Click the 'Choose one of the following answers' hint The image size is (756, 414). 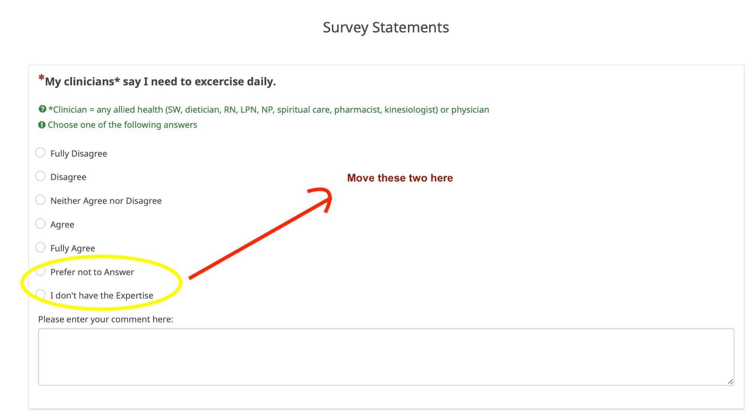pyautogui.click(x=122, y=125)
